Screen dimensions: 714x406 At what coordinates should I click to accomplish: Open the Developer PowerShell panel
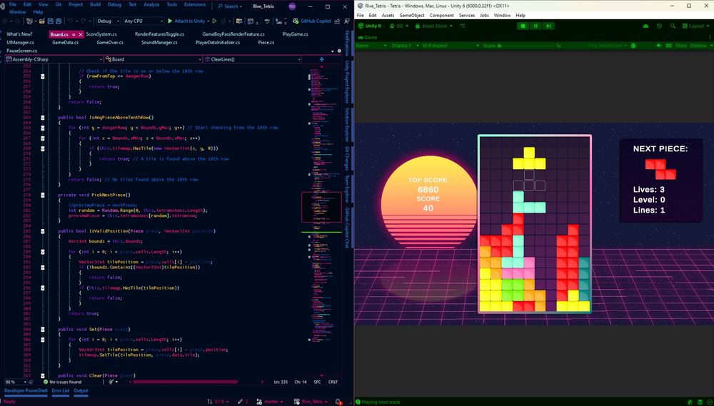[26, 390]
